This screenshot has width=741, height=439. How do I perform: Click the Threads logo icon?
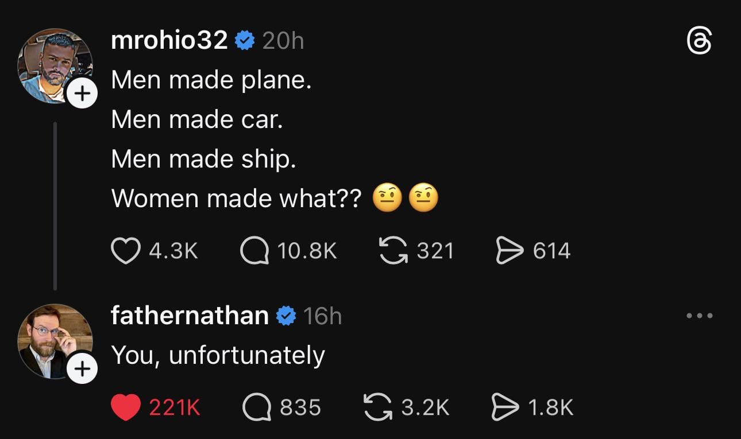[x=699, y=42]
